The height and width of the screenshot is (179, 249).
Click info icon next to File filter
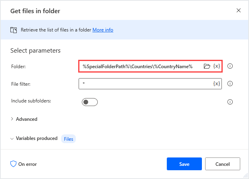(x=230, y=84)
